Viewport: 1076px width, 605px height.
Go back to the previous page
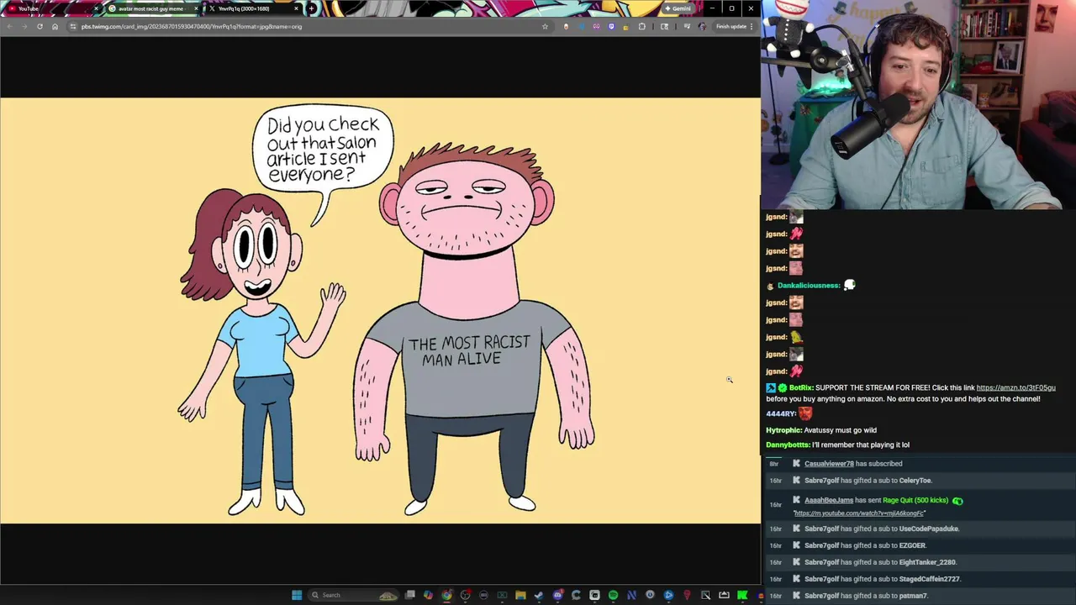pos(10,26)
